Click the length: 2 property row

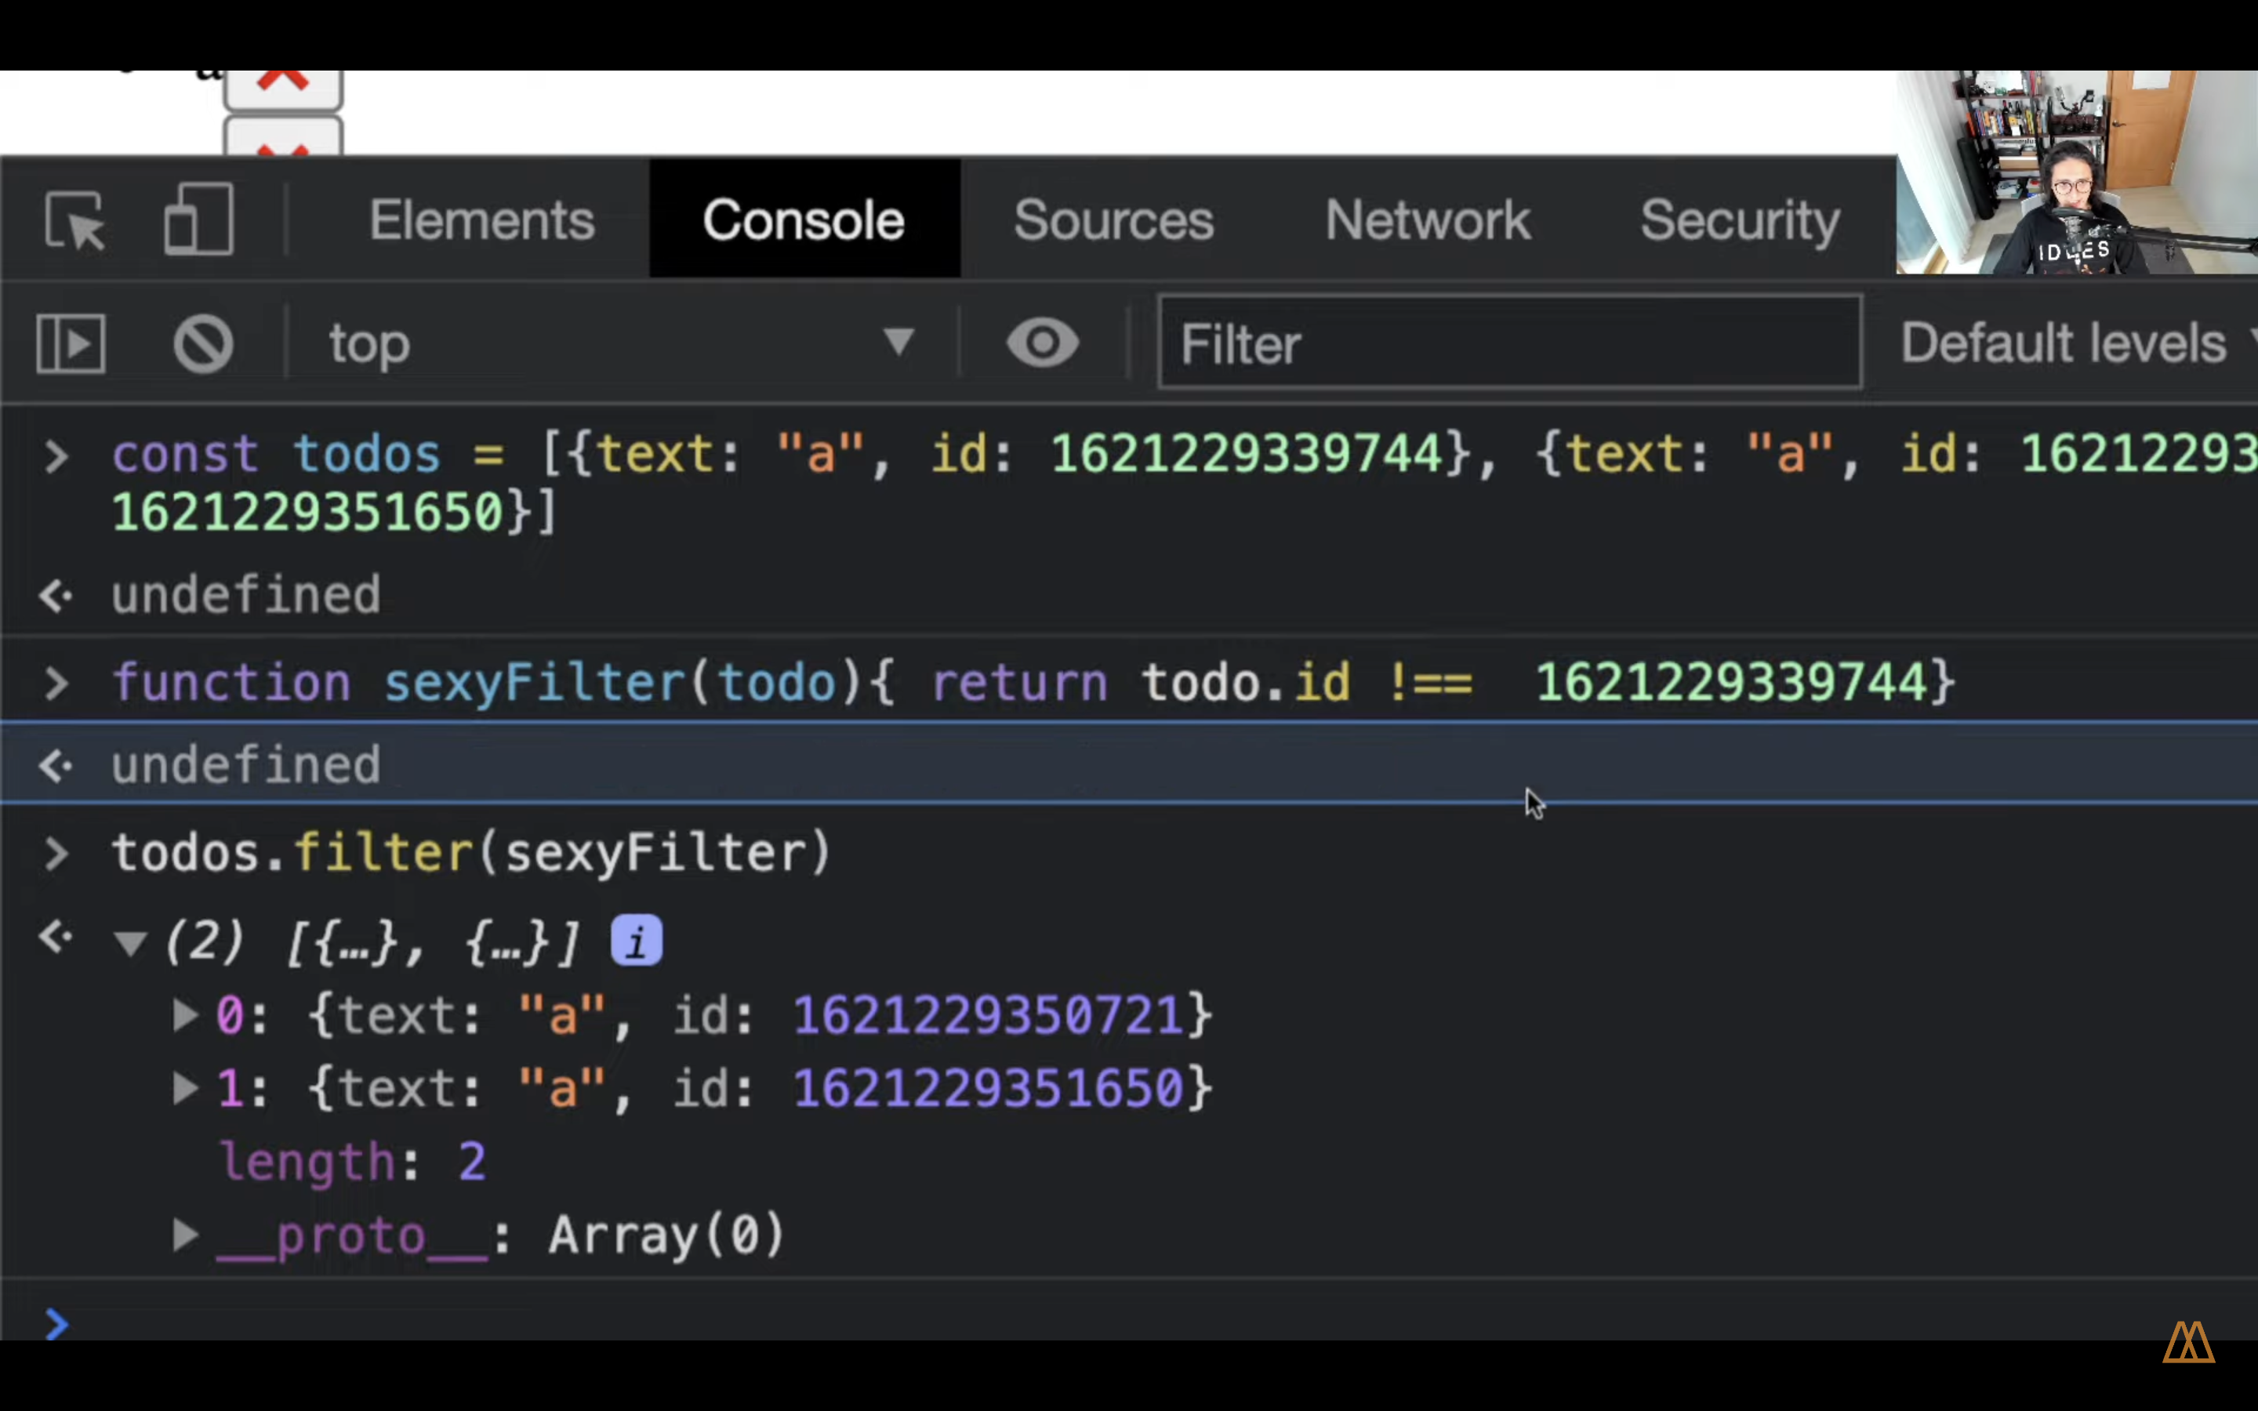(352, 1163)
